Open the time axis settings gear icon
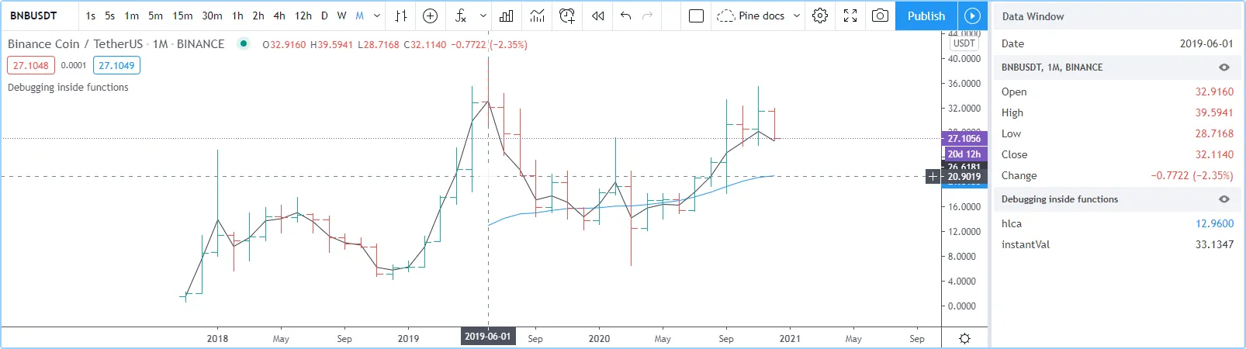This screenshot has width=1246, height=349. 964,338
